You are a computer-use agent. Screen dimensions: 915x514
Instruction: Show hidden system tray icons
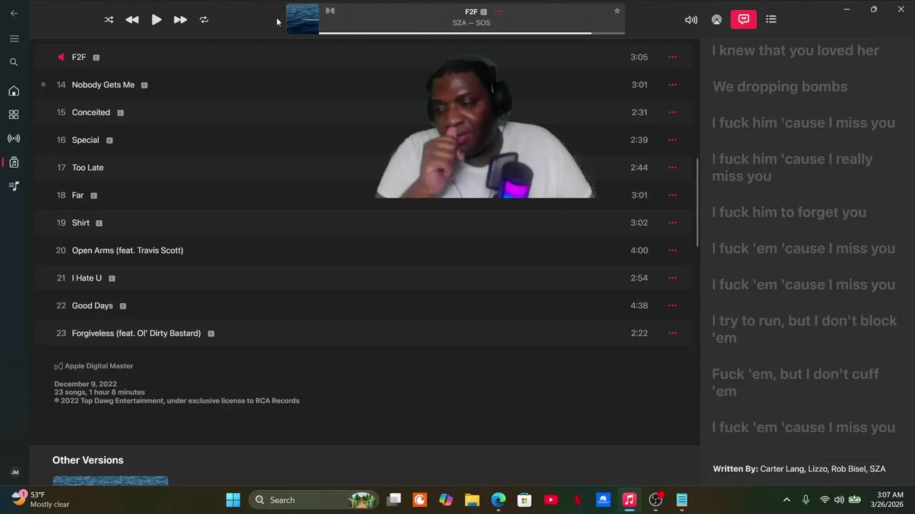pyautogui.click(x=787, y=500)
